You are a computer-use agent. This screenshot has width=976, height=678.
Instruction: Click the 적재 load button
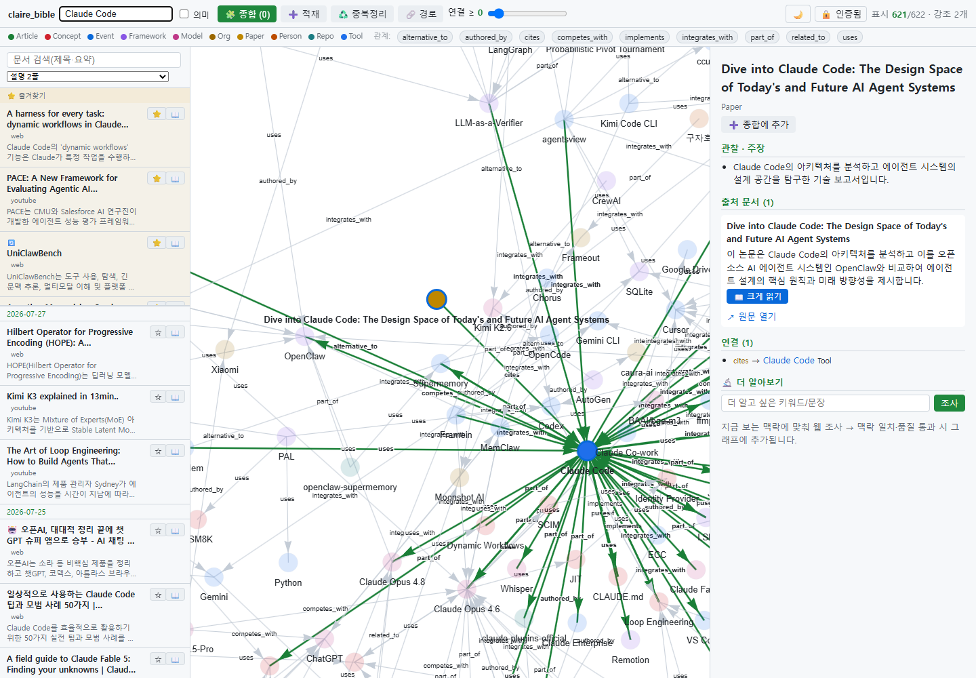(304, 14)
